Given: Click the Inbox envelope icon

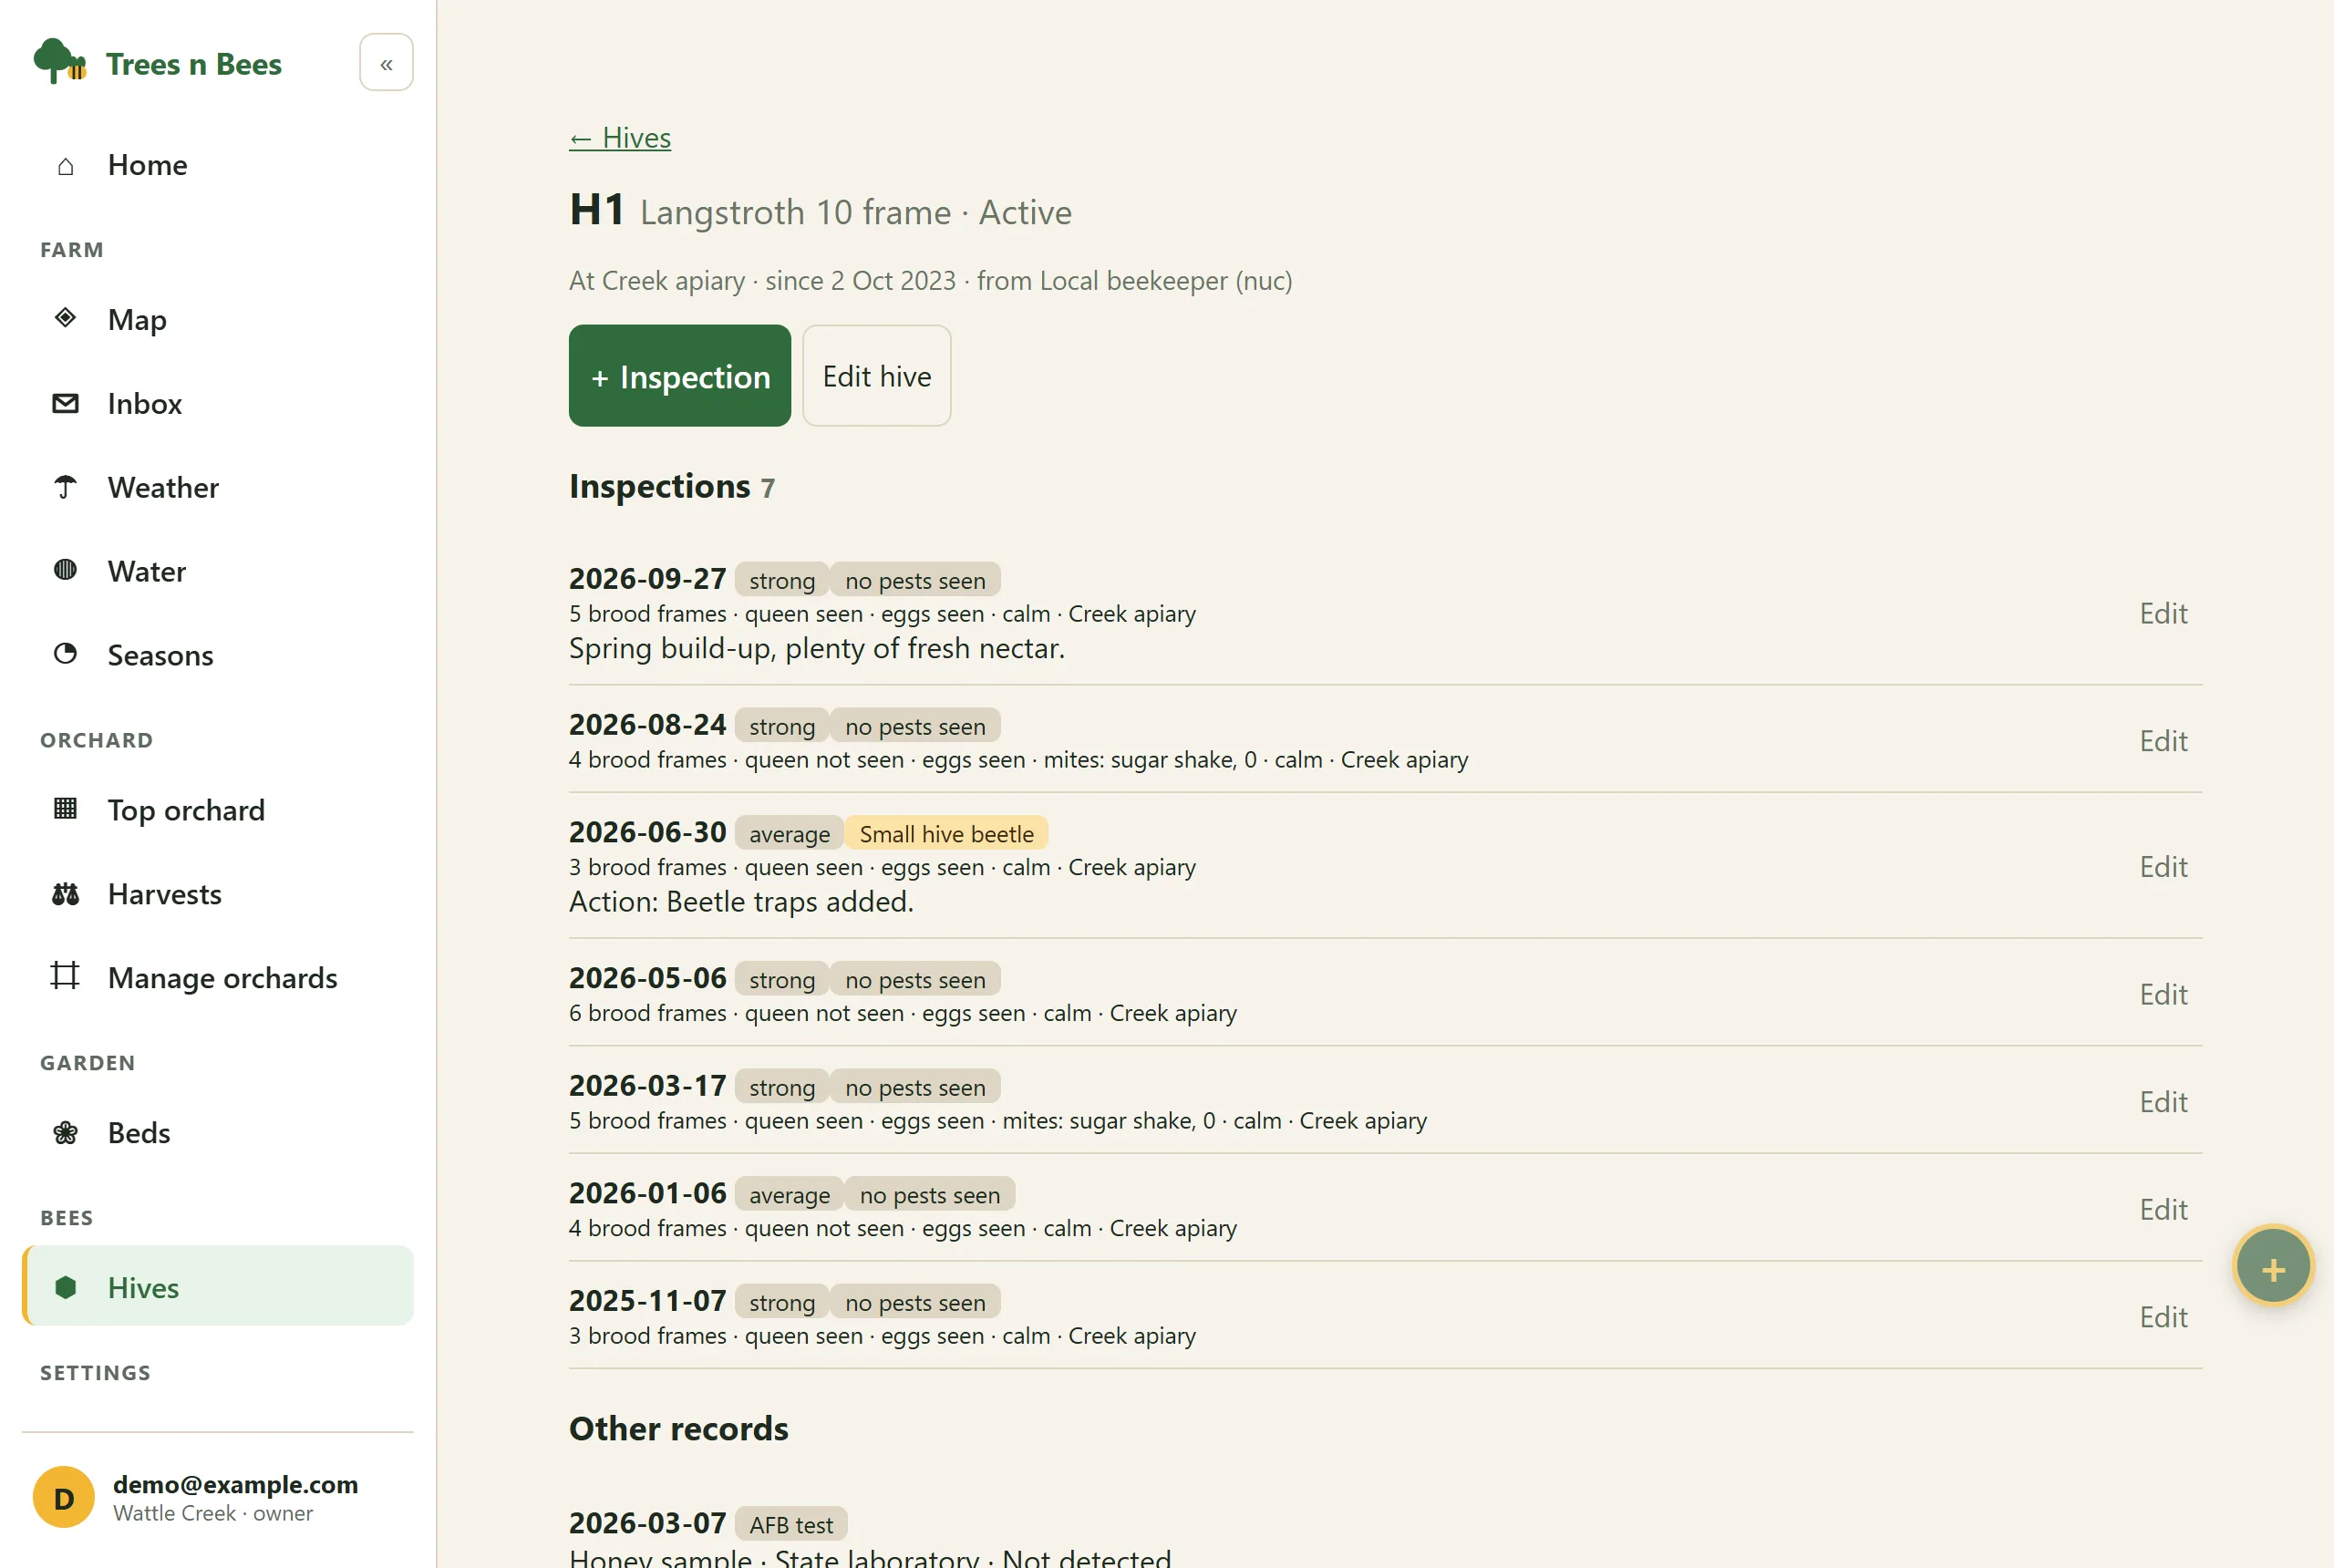Looking at the screenshot, I should (x=66, y=403).
